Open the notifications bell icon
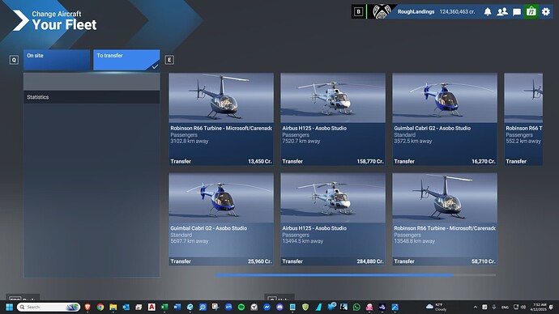This screenshot has height=314, width=559. click(488, 12)
